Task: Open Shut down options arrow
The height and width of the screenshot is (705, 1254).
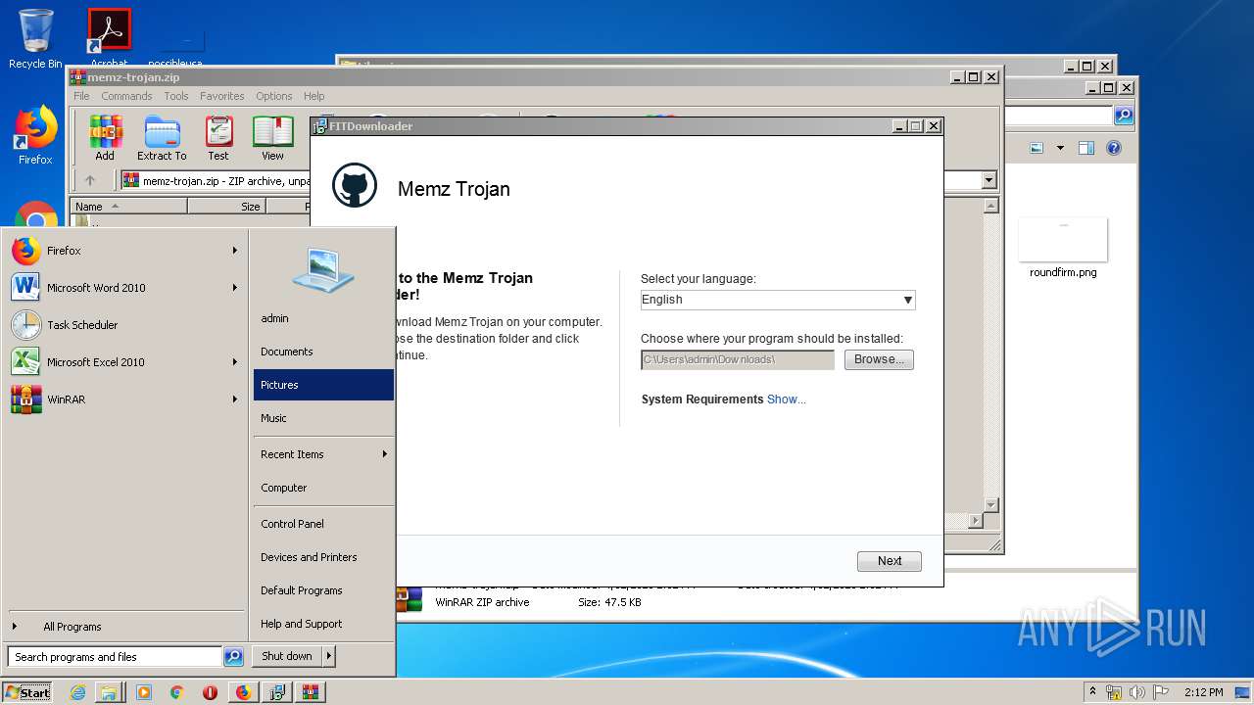Action: tap(329, 656)
